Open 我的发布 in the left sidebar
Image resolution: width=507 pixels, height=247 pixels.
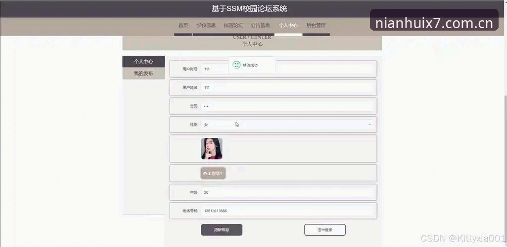tap(143, 74)
